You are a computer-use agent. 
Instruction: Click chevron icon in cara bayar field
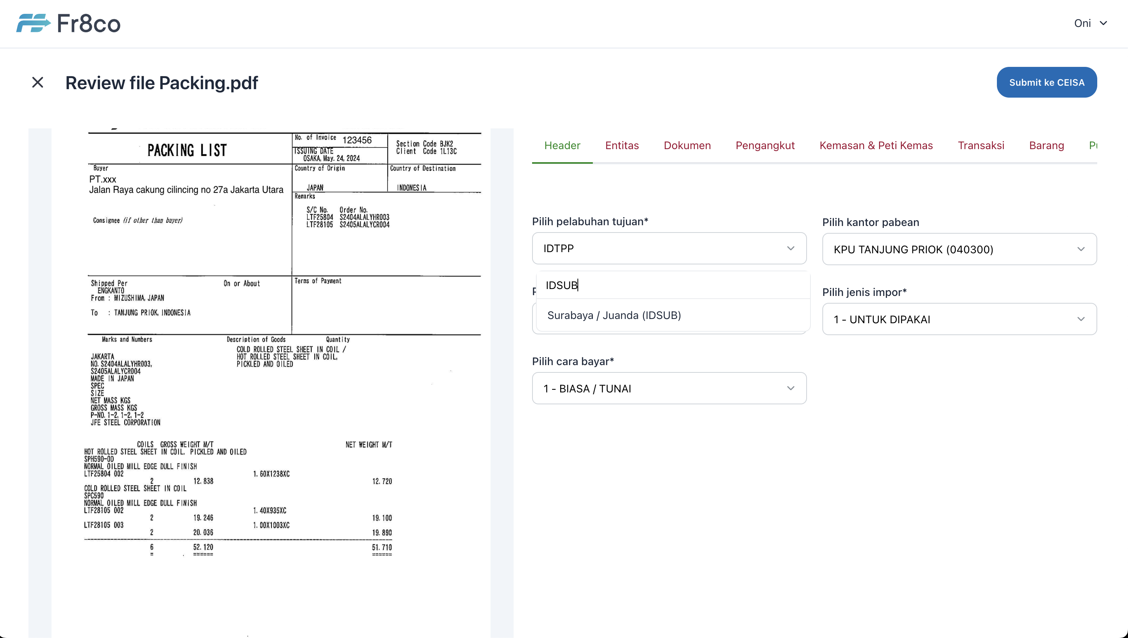coord(790,389)
